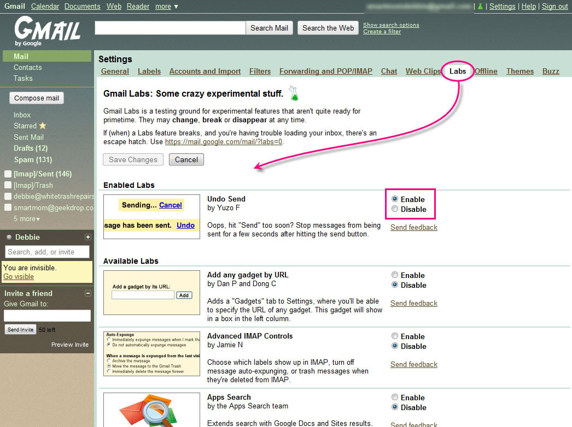Open Forwarding and POP/IMAP tab

[x=326, y=72]
